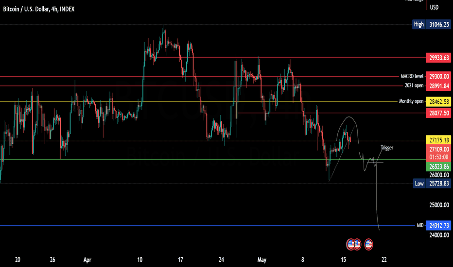
Task: Select the High 31046.25 price label
Action: tap(431, 25)
